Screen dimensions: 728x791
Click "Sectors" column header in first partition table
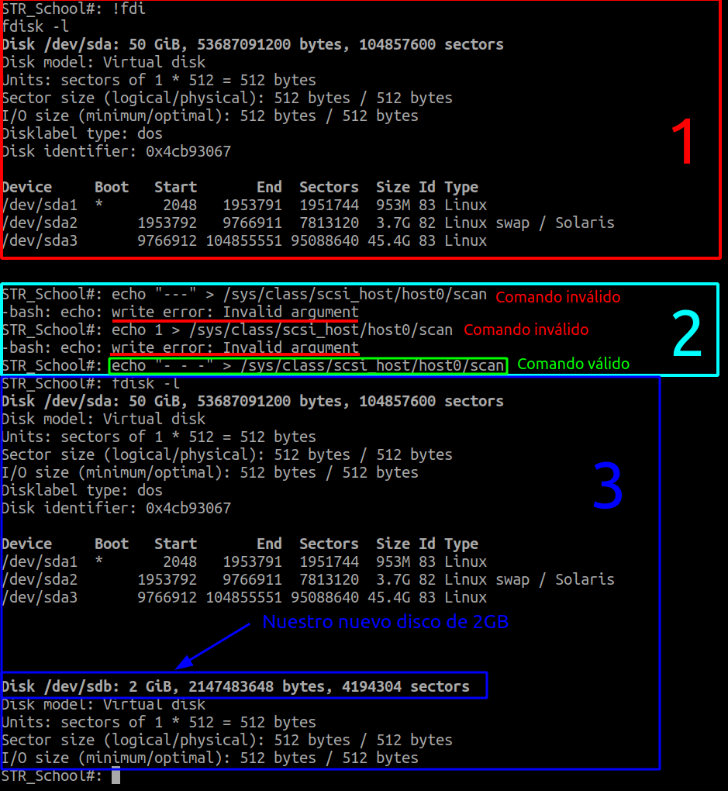tap(329, 187)
